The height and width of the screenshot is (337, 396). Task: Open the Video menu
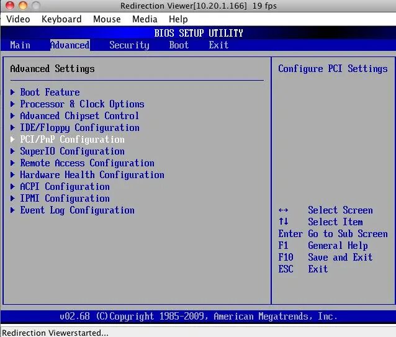coord(18,19)
